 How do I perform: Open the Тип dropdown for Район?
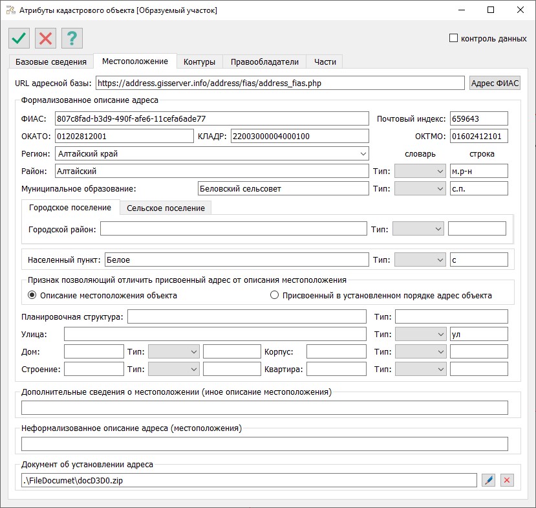[x=419, y=171]
